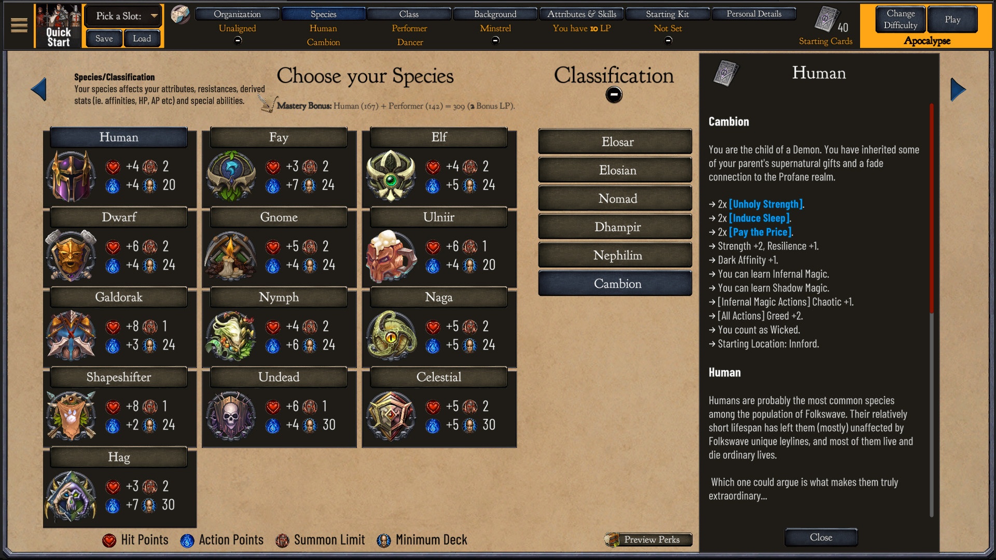Pick the Naga serpent eye emblem
Image resolution: width=996 pixels, height=560 pixels.
click(x=391, y=335)
